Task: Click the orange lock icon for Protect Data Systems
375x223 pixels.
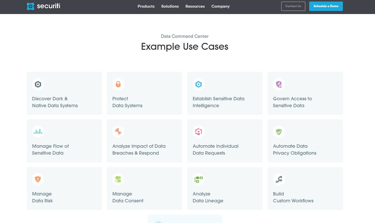Action: (x=118, y=84)
